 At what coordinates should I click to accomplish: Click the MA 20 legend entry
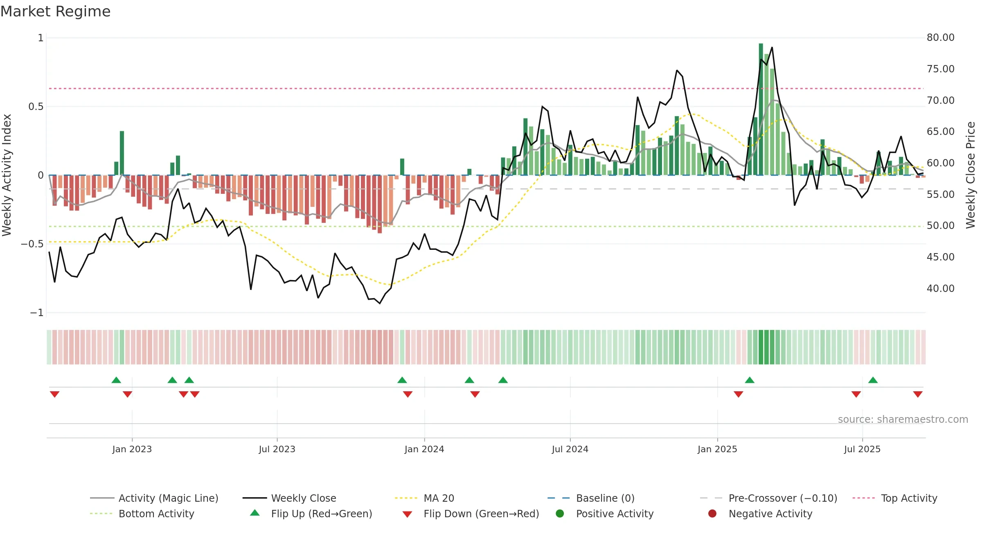[425, 498]
